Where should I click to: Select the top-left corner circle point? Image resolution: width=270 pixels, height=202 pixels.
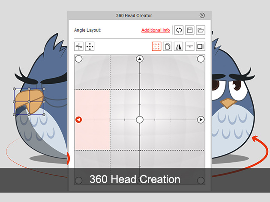(x=79, y=59)
